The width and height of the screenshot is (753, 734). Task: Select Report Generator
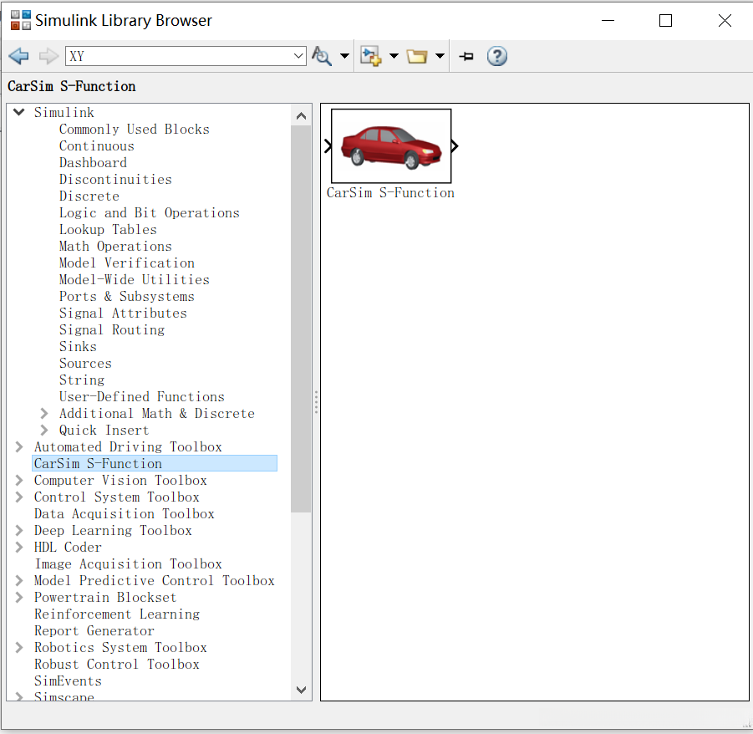tap(94, 630)
